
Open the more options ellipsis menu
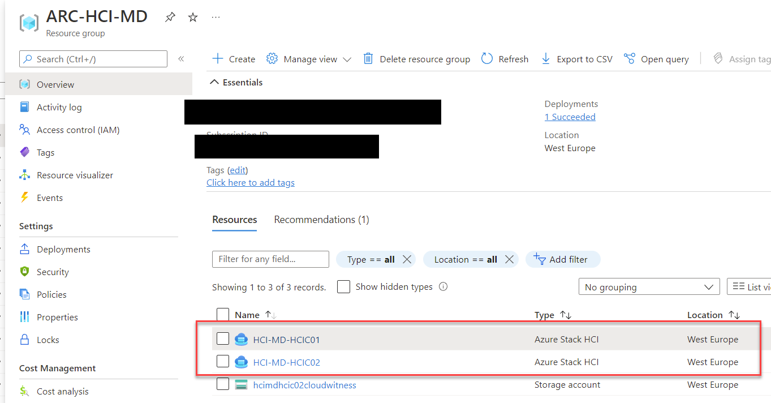216,18
